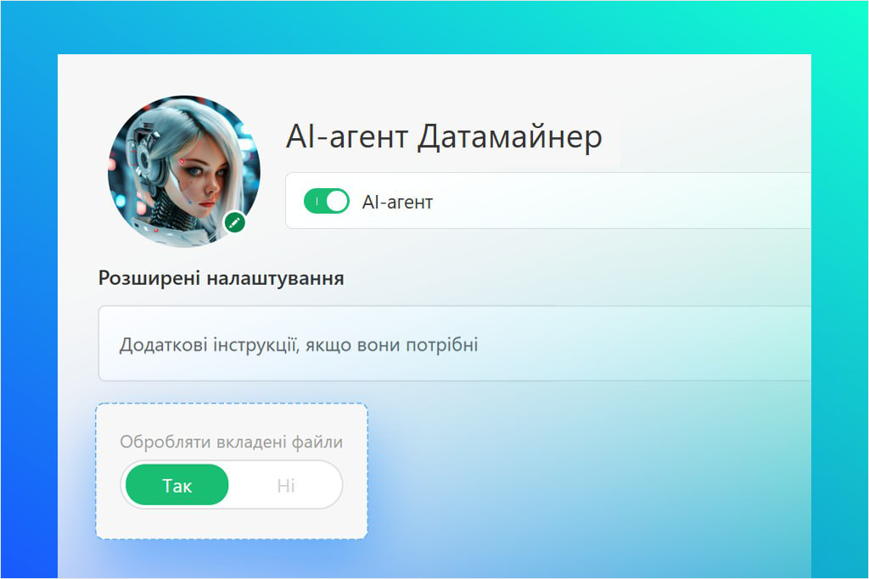Click the white knob of AI-агент switch
869x579 pixels.
point(337,201)
